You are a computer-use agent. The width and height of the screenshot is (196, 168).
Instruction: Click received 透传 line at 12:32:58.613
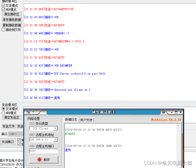click(42, 98)
